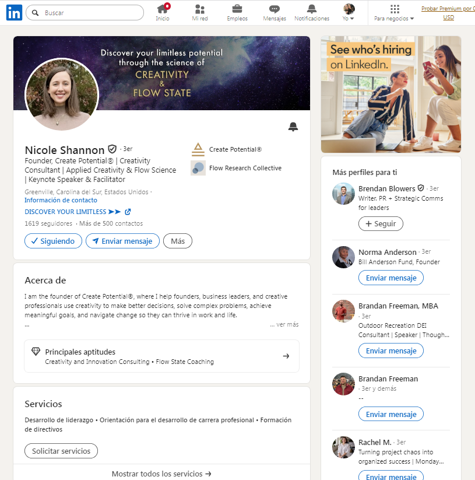Screen dimensions: 475x480
Task: Click Norma Anderson avatar
Action: coord(343,257)
